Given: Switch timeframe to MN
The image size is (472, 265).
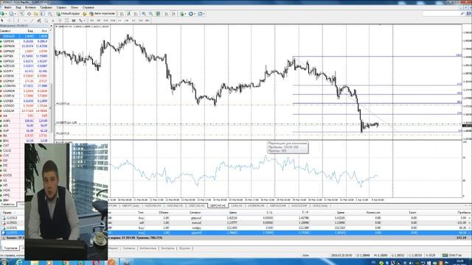Looking at the screenshot, I should [x=147, y=21].
